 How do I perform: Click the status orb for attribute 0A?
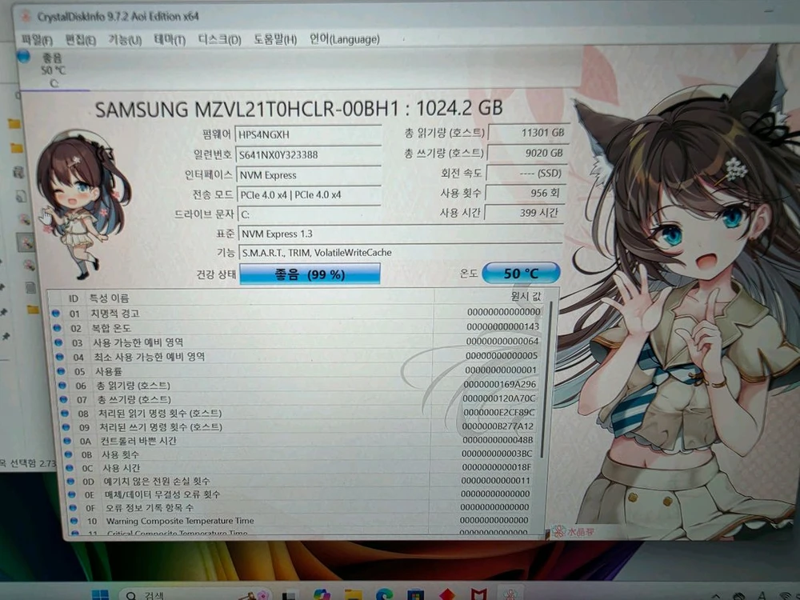(x=67, y=441)
